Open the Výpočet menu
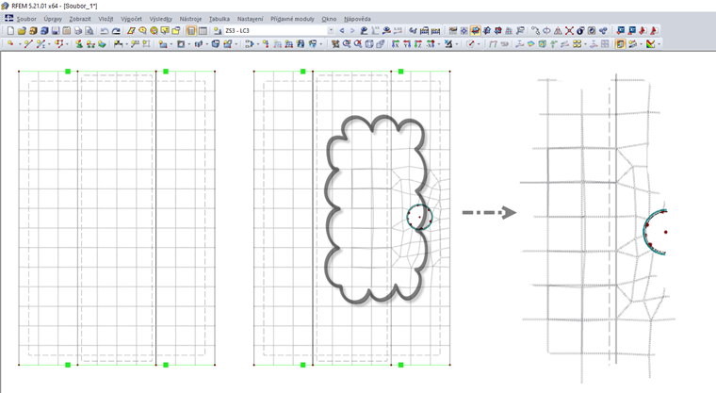716x393 pixels. tap(132, 19)
